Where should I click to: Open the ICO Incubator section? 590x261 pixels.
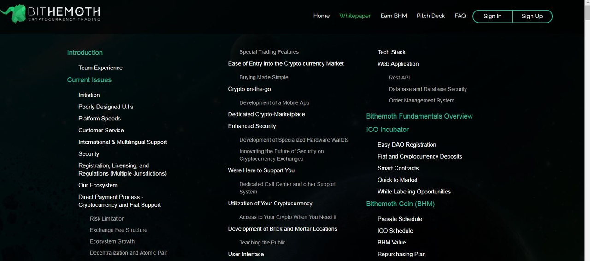point(387,130)
